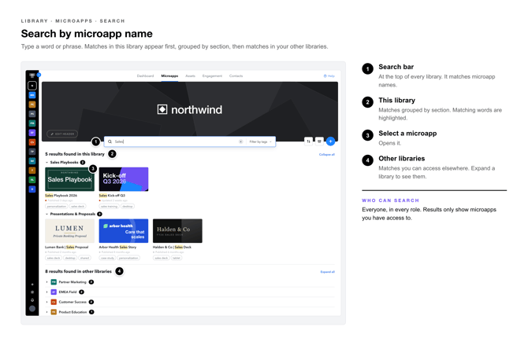Expand the Customer Success library results

tap(46, 302)
